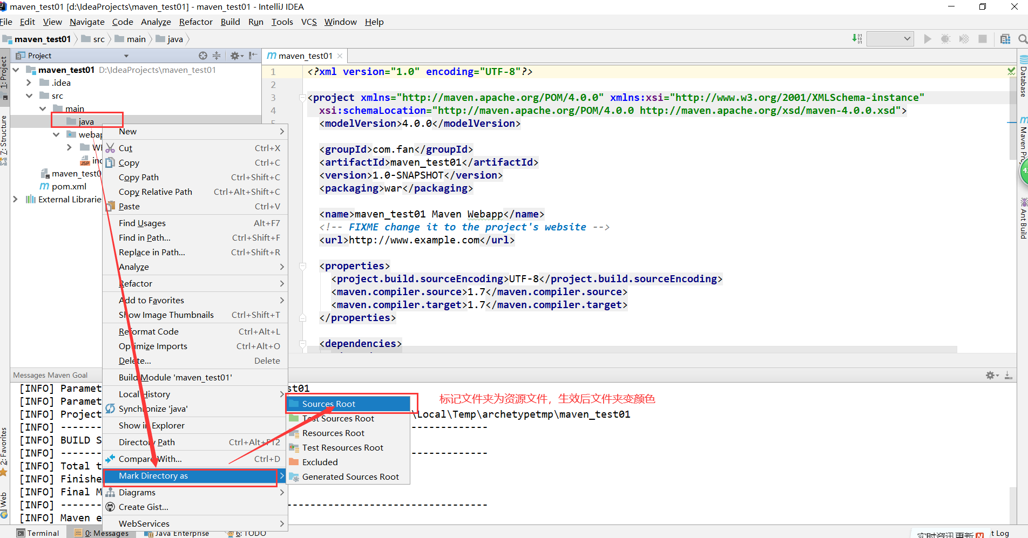1028x538 pixels.
Task: Open the Project panel gear settings
Action: coord(236,56)
